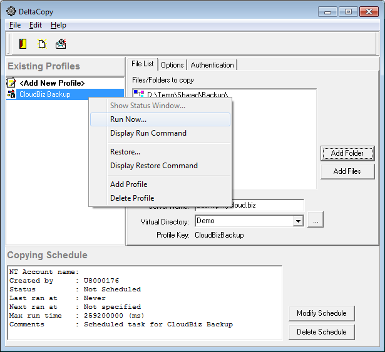Click the Exit door icon in toolbar
Image resolution: width=385 pixels, height=352 pixels.
(x=23, y=44)
